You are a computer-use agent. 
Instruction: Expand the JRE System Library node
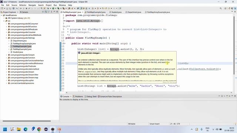[4, 18]
